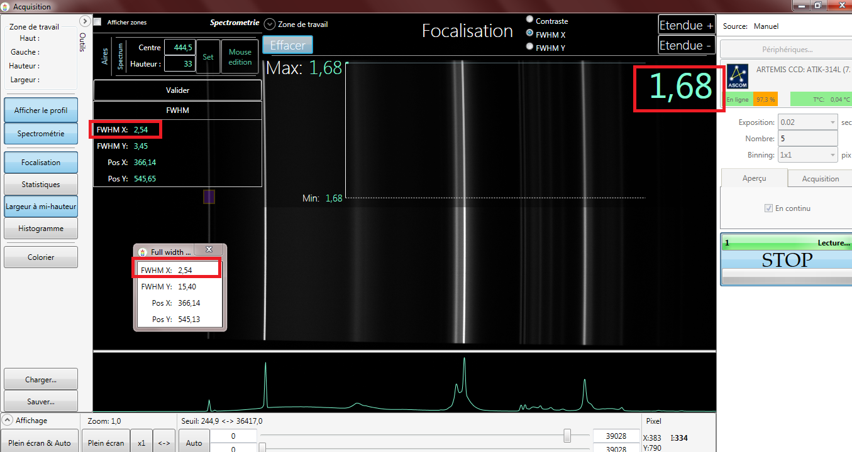Click the <-> fit width button
Viewport: 852px width, 452px height.
pos(163,443)
